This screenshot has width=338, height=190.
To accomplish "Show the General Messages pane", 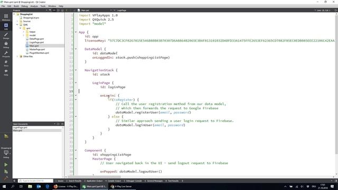I will 154,181.
